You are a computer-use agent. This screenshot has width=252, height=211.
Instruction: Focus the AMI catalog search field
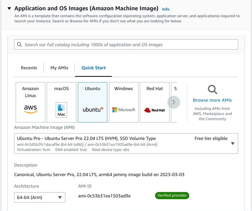(x=126, y=44)
